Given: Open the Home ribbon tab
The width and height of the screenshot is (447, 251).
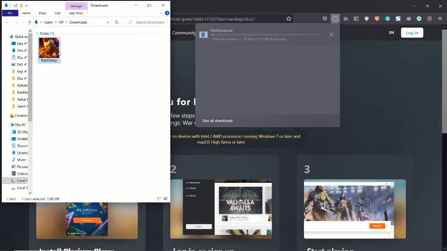Looking at the screenshot, I should pos(26,13).
